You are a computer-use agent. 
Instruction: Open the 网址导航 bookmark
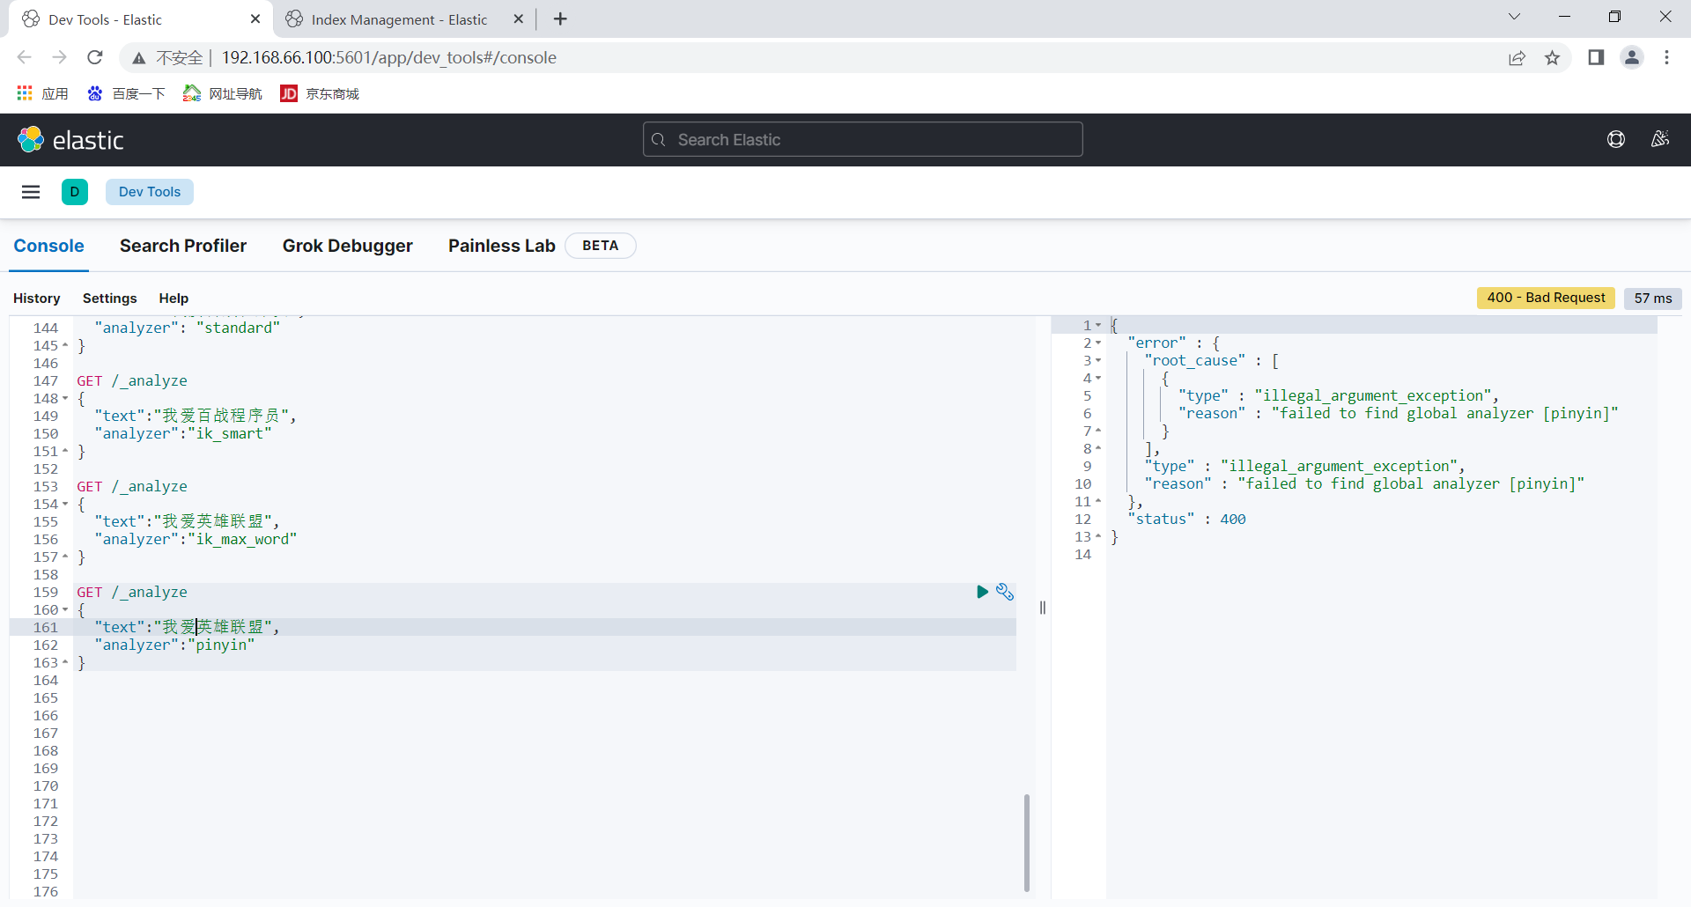click(x=223, y=93)
